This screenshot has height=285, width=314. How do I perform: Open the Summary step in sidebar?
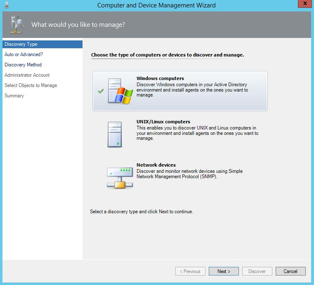pos(14,96)
